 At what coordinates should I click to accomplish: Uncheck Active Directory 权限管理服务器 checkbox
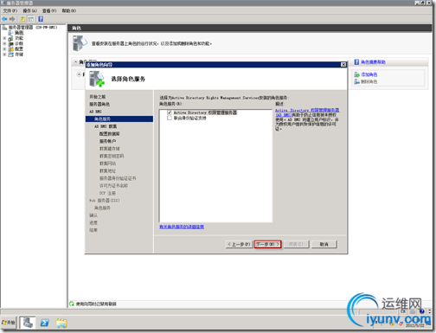coord(170,112)
